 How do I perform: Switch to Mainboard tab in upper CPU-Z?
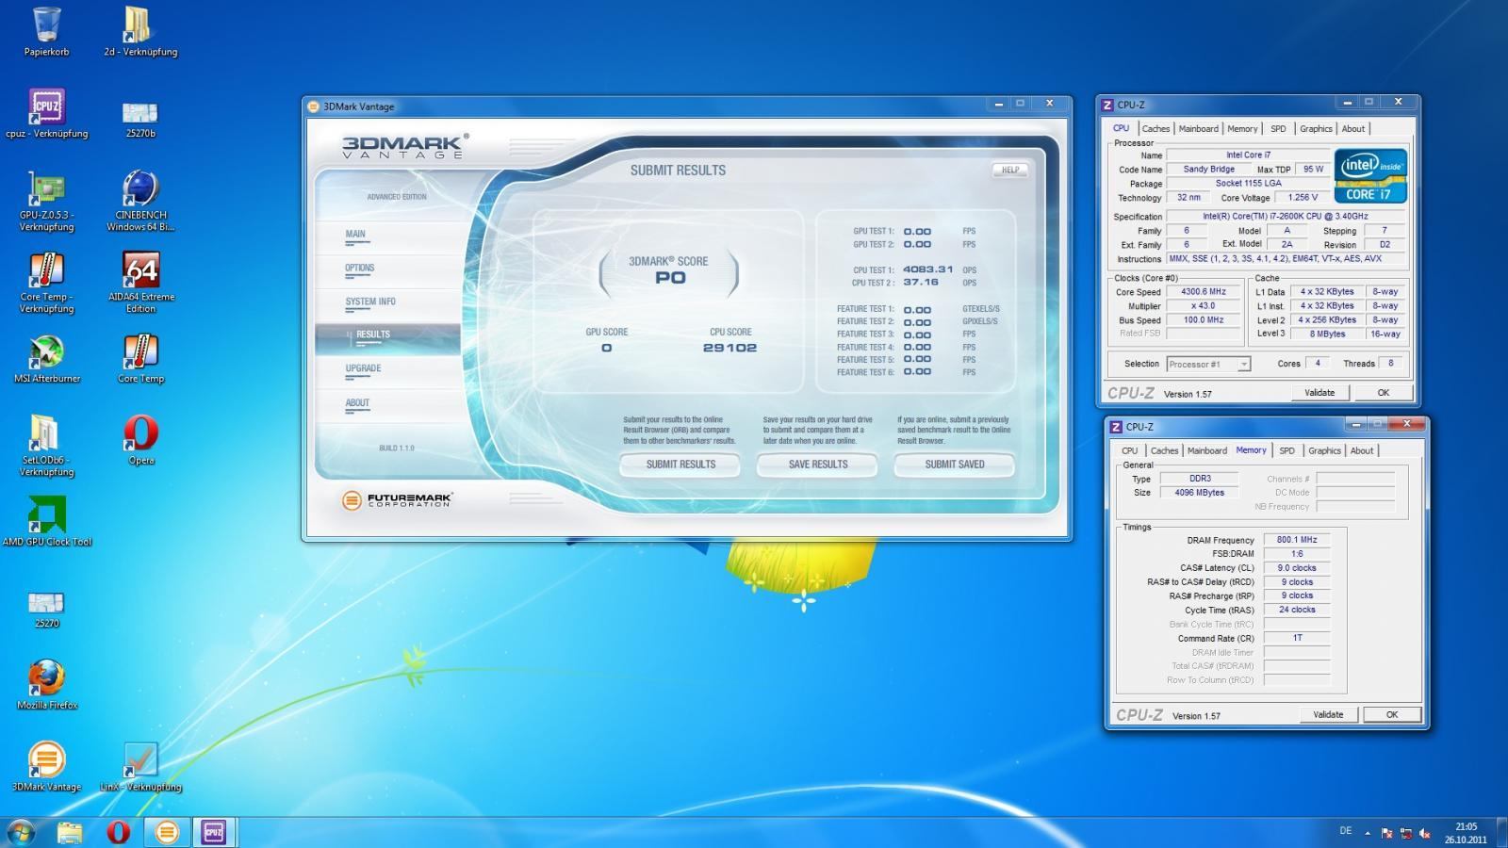click(x=1198, y=129)
